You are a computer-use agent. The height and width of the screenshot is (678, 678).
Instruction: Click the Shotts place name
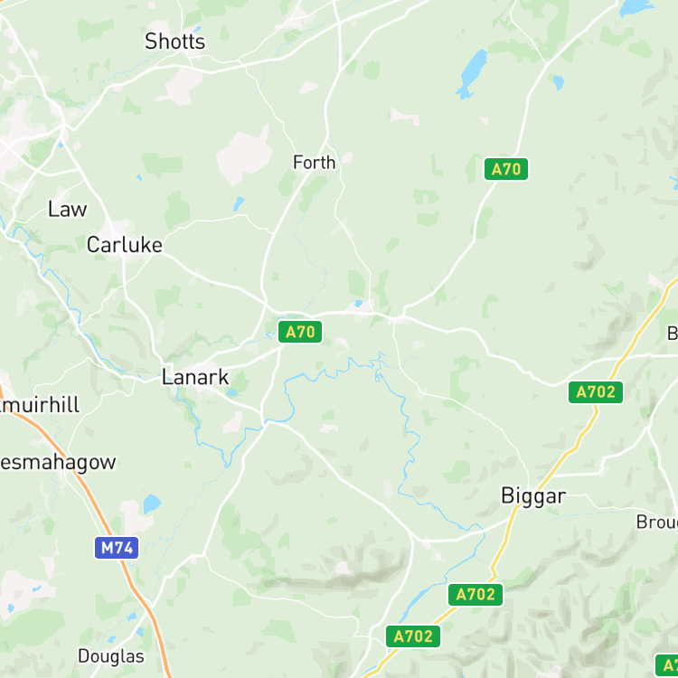click(174, 42)
